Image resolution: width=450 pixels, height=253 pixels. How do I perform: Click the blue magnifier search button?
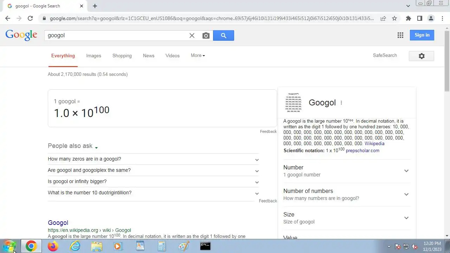pos(224,35)
